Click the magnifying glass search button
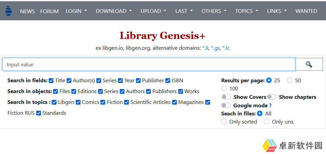The height and width of the screenshot is (154, 326). (x=309, y=64)
